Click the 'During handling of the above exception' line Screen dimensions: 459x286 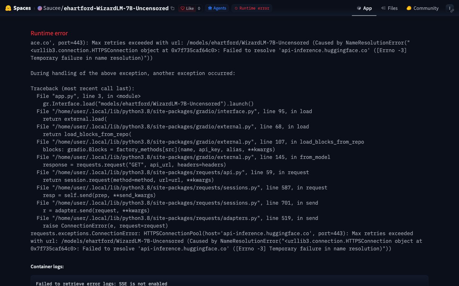point(133,73)
